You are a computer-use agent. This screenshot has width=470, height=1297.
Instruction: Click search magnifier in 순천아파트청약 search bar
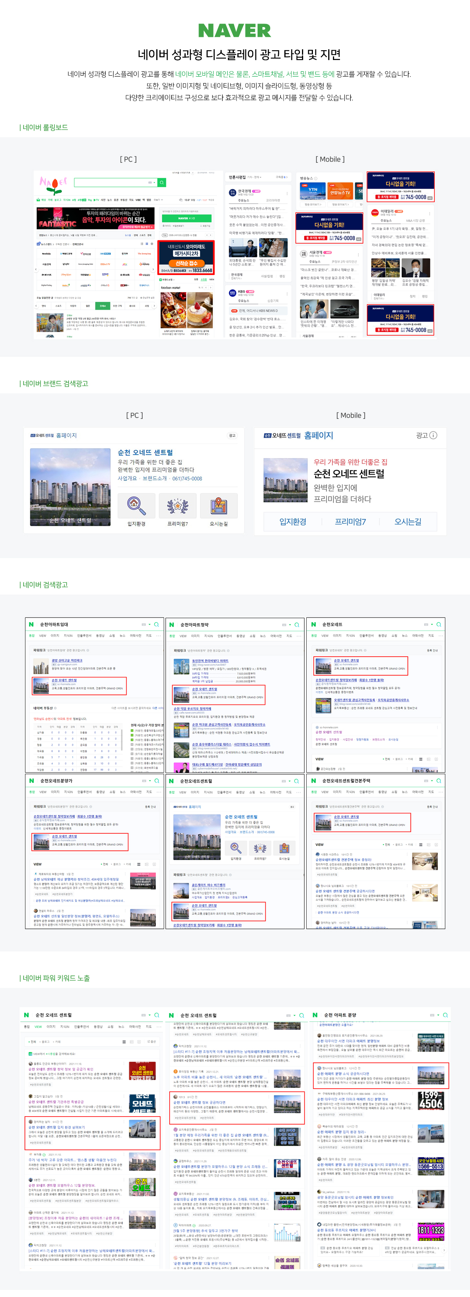click(296, 624)
